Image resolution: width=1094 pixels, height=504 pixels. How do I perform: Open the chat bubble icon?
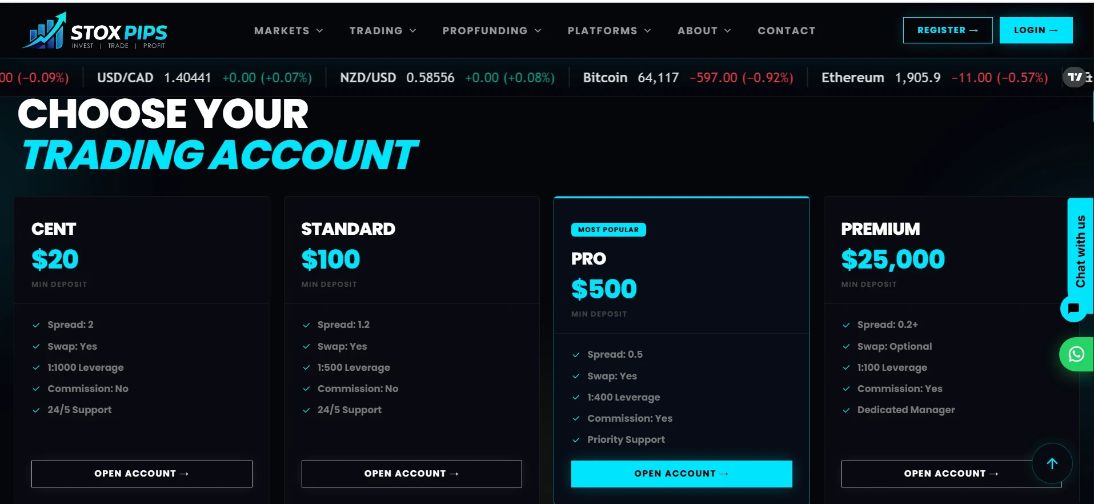pyautogui.click(x=1073, y=309)
